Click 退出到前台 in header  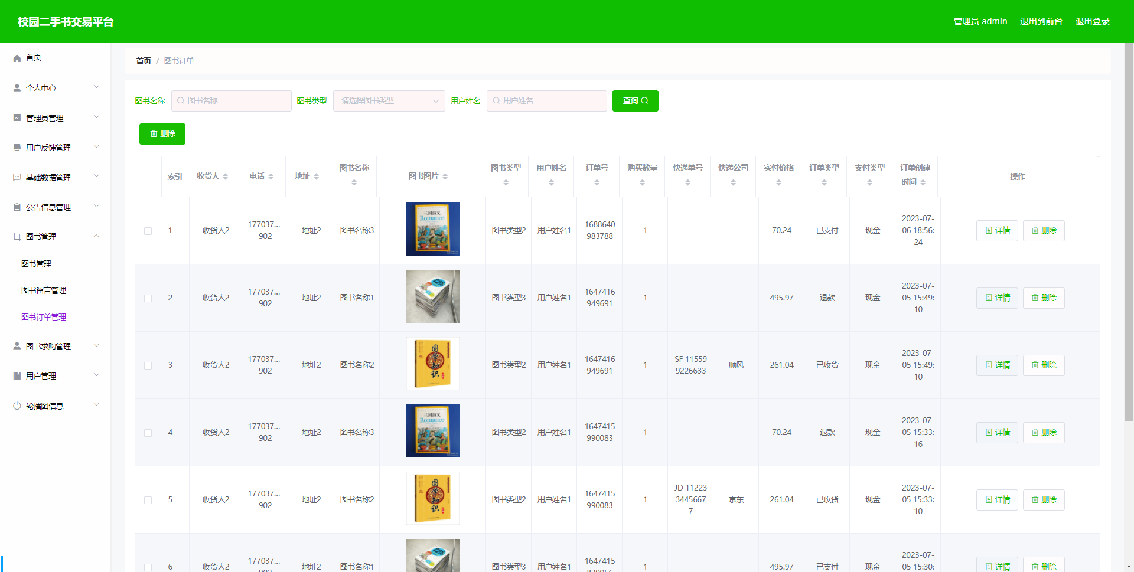1041,21
